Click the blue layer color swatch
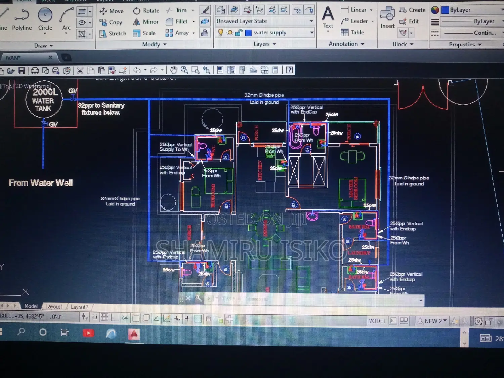The height and width of the screenshot is (378, 504). 248,33
